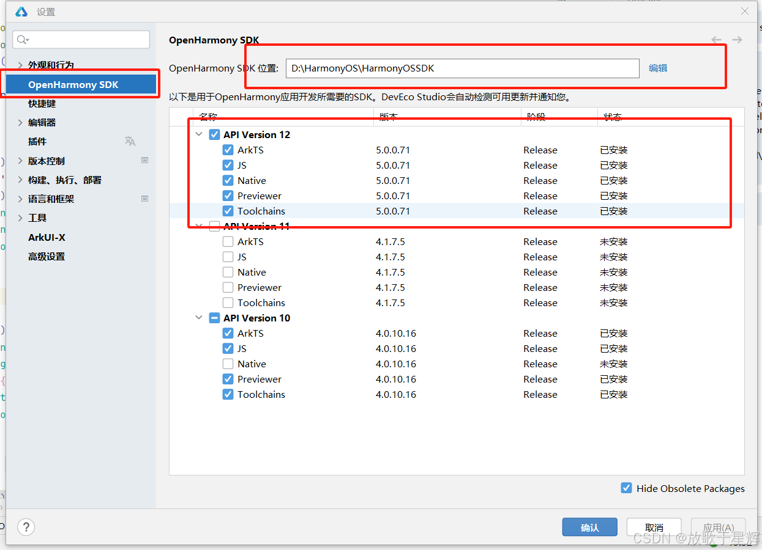The height and width of the screenshot is (550, 762).
Task: Collapse the API Version 12 group
Action: click(x=199, y=134)
